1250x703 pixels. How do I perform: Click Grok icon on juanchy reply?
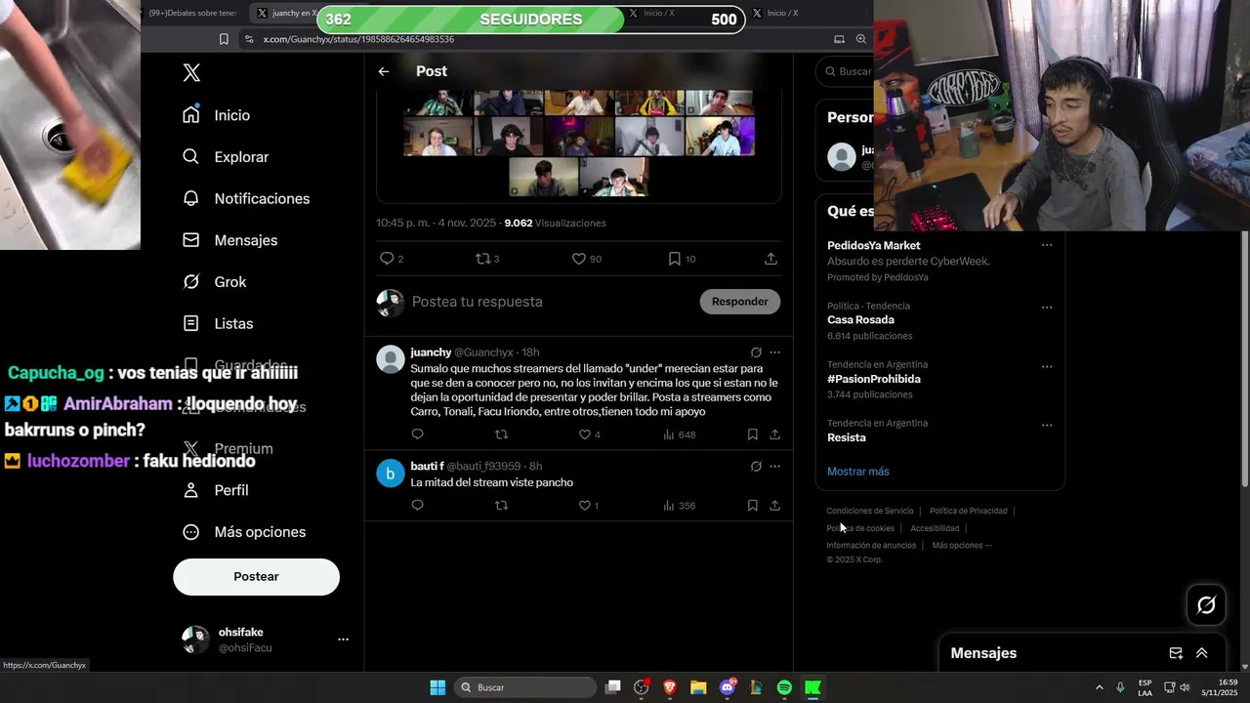click(x=756, y=352)
